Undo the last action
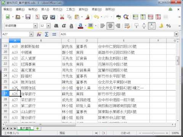The image size is (183, 137). [96, 17]
